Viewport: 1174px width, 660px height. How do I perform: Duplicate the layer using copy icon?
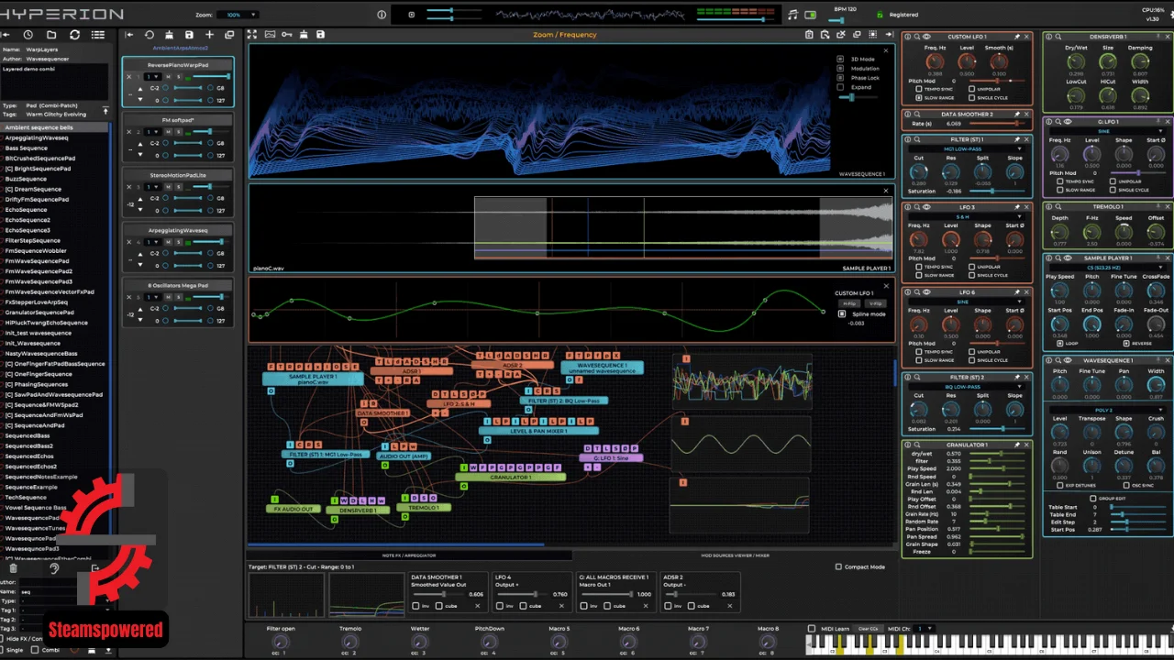tap(229, 35)
